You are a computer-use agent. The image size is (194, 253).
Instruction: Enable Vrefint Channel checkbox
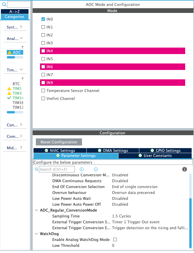point(43,98)
